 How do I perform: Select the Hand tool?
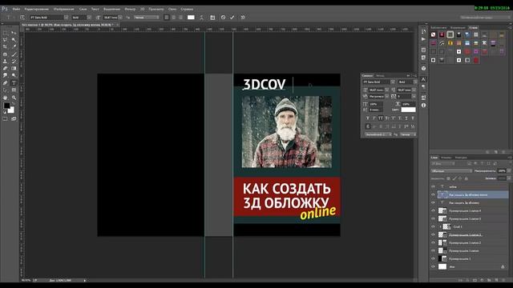click(6, 98)
